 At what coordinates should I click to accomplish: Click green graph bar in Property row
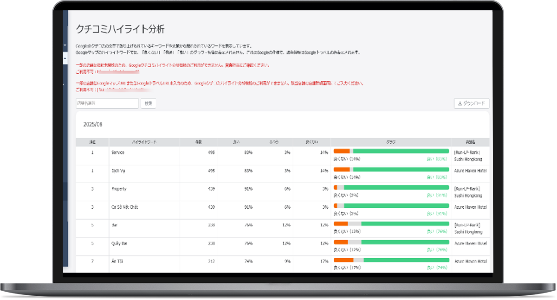(x=396, y=187)
